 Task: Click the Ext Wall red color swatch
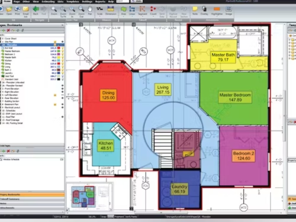(59, 48)
